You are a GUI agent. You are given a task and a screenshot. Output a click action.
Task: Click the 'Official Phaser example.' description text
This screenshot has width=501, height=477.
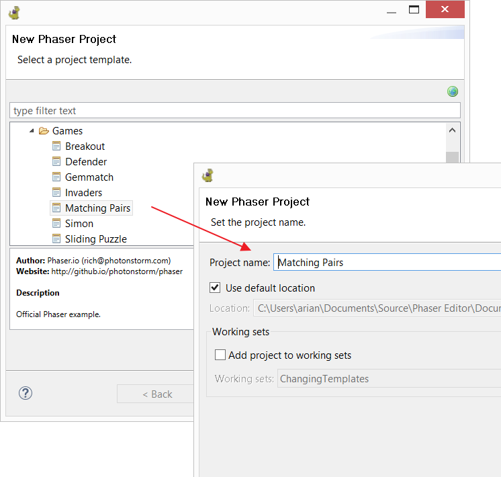(58, 314)
